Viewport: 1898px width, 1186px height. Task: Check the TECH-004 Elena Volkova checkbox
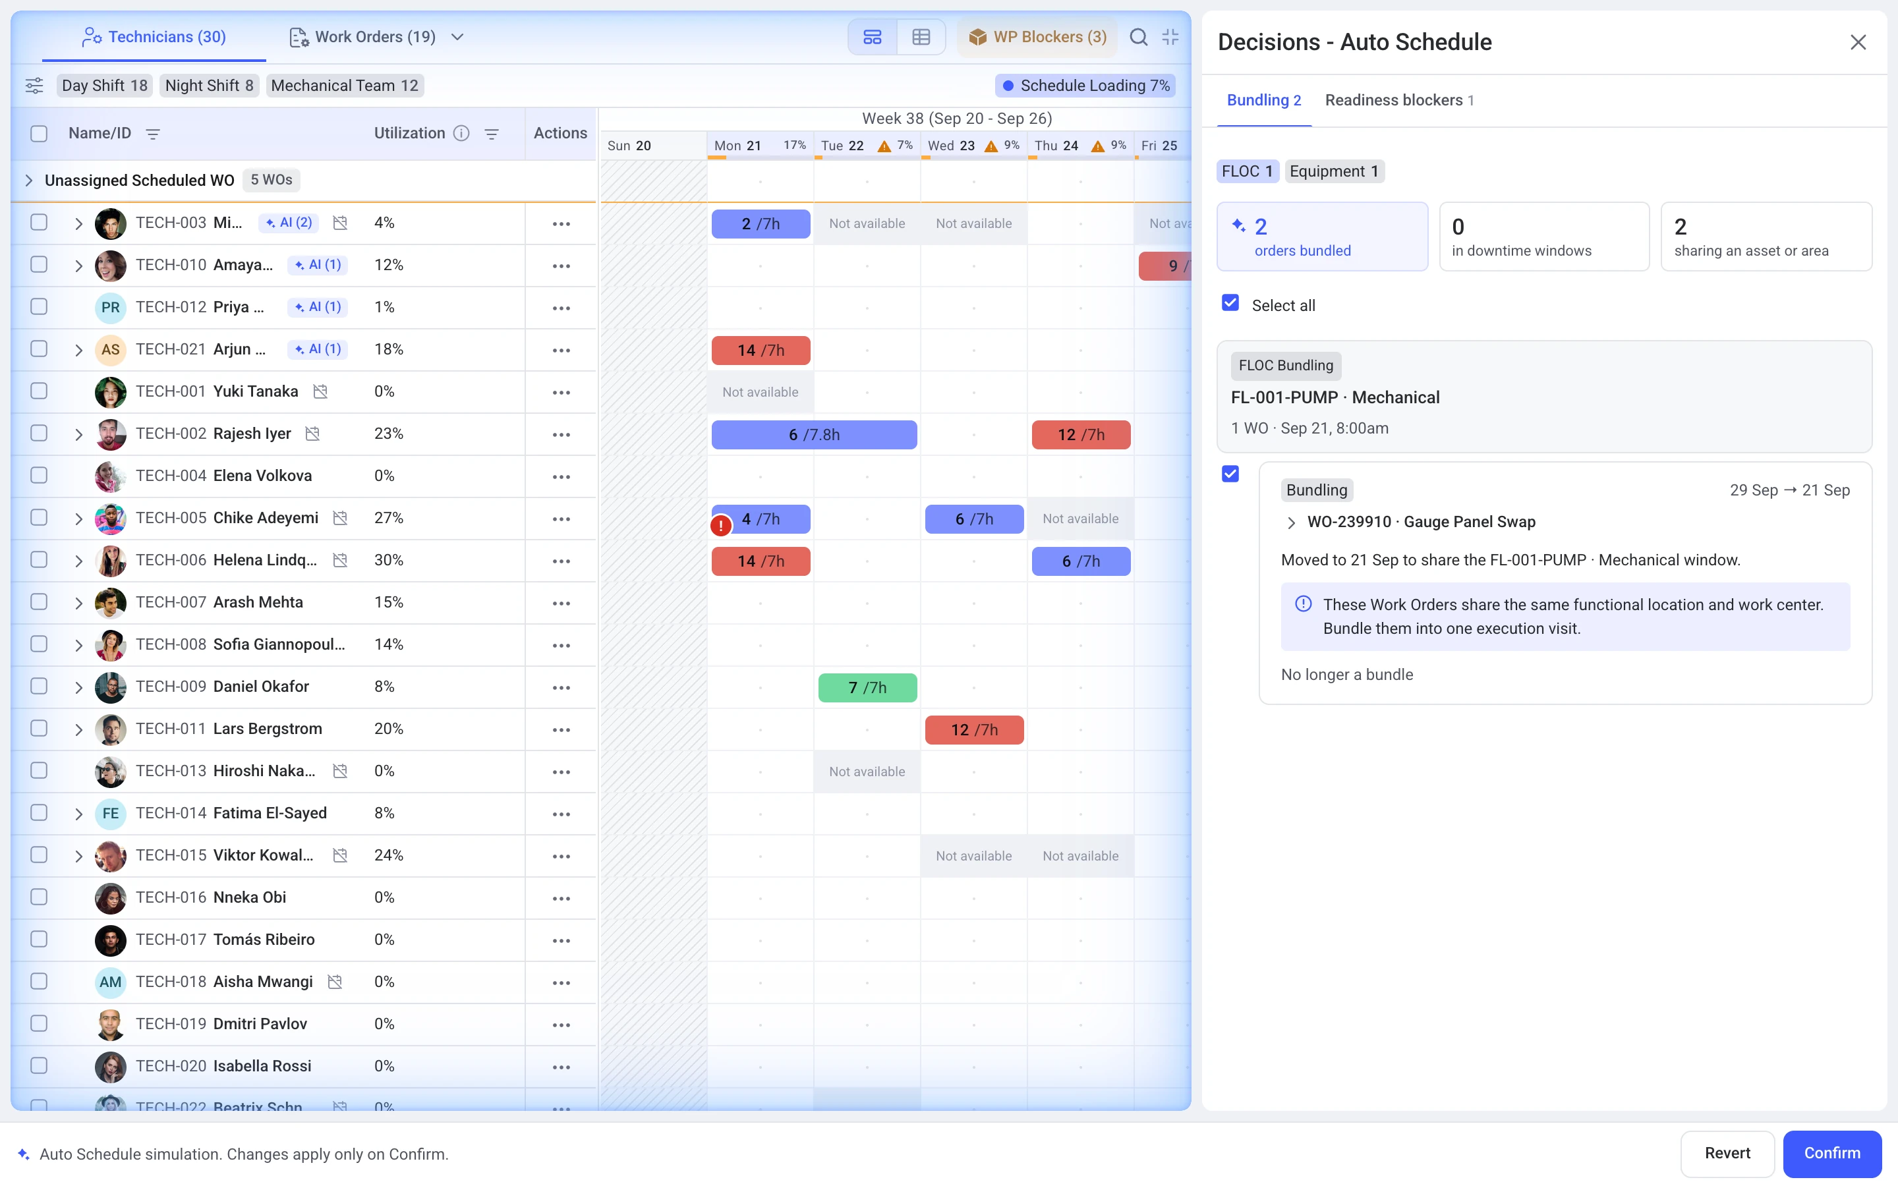pos(40,475)
